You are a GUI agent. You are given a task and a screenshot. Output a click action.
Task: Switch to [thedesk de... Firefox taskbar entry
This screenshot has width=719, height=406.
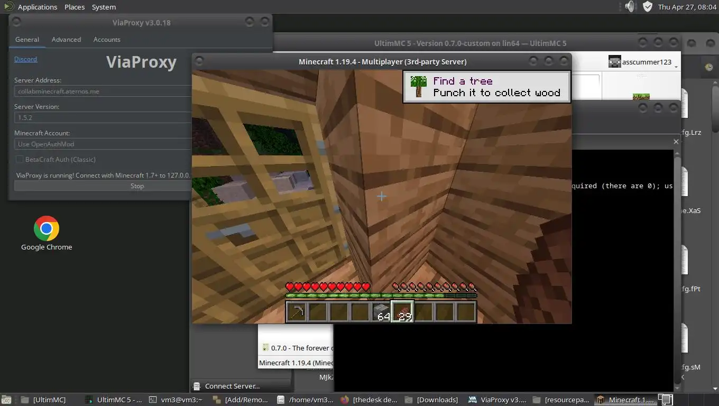coord(369,400)
